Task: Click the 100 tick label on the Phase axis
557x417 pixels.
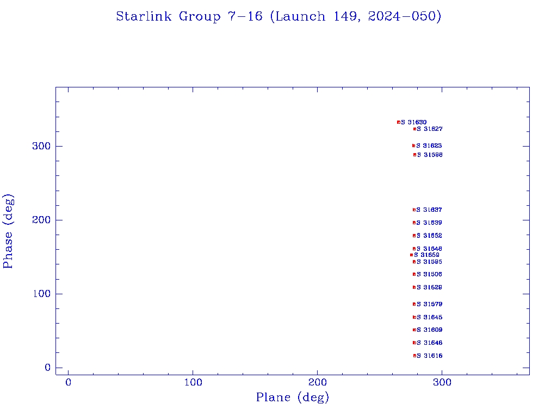Action: (x=42, y=294)
